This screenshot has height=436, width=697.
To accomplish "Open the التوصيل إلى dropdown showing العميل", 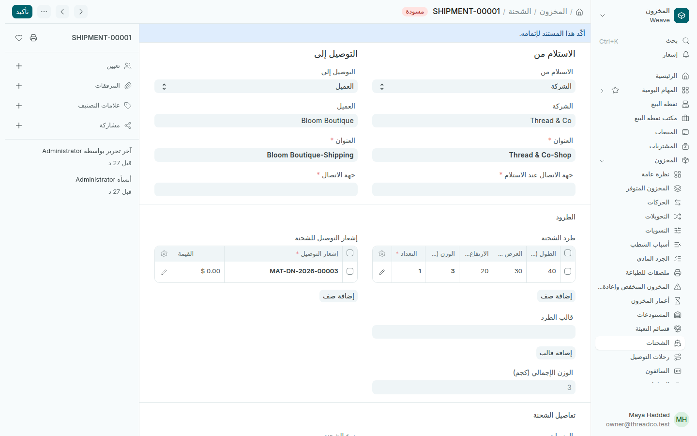I will (256, 86).
